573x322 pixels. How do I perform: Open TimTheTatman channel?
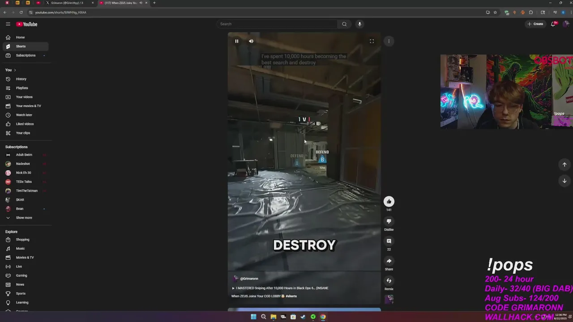[26, 191]
